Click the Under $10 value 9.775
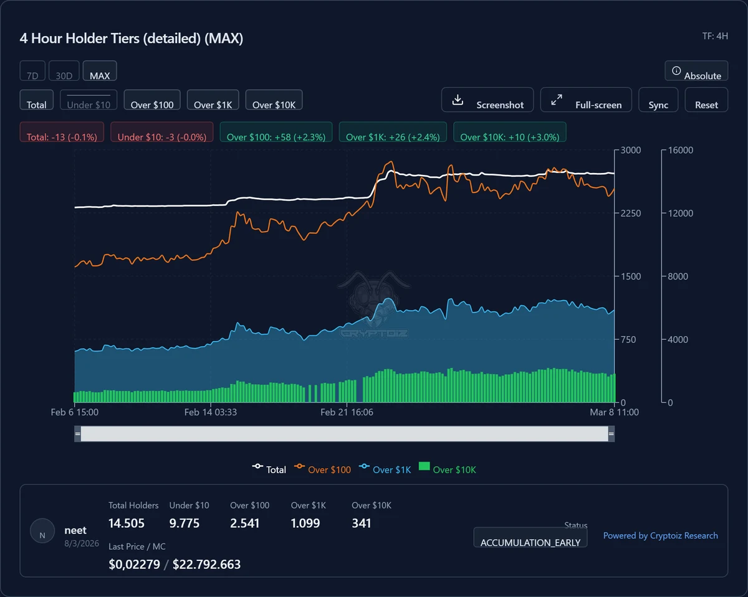The width and height of the screenshot is (748, 597). click(x=185, y=523)
